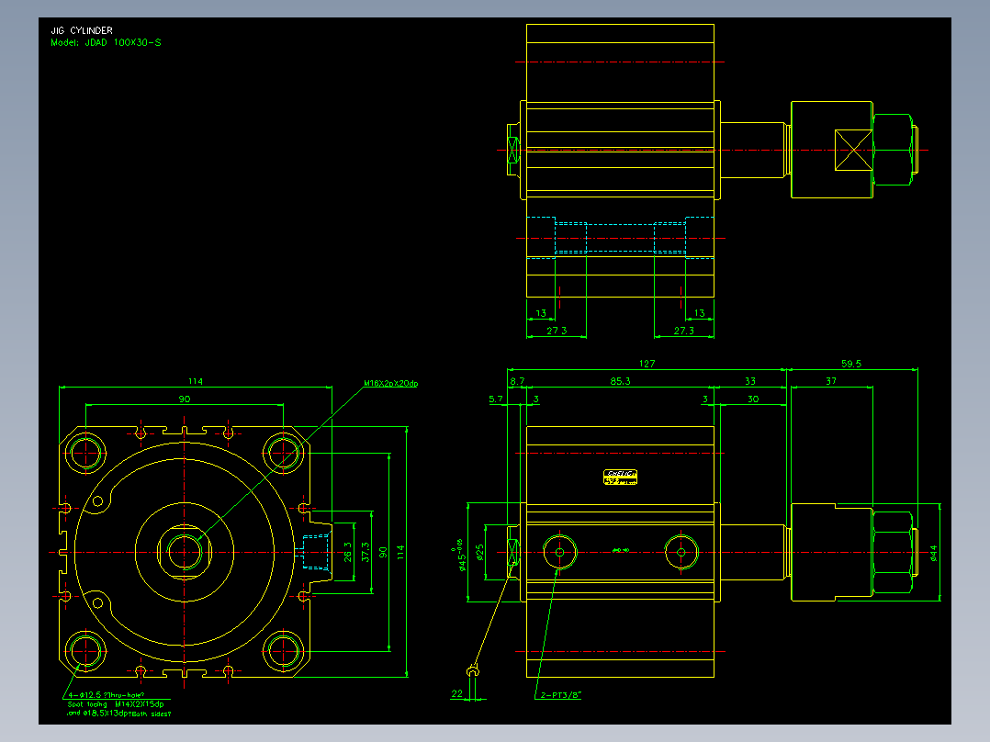Viewport: 990px width, 742px height.
Task: Select the '2-PT3/8"' port callout
Action: [x=560, y=695]
